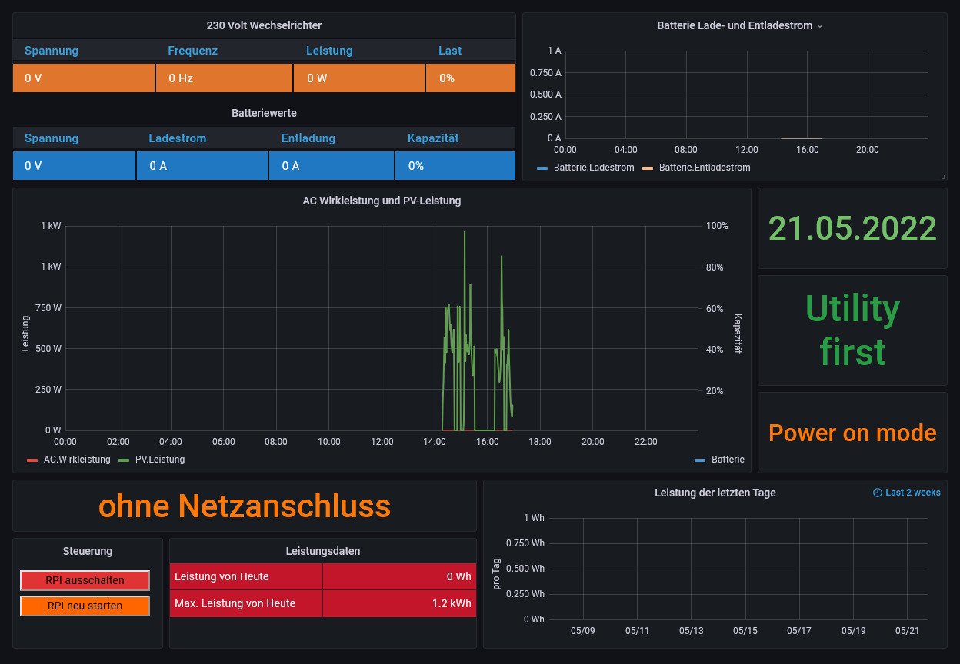Open the AC Wirkleistung und PV-Leistung panel menu
The width and height of the screenshot is (960, 664).
click(x=382, y=201)
